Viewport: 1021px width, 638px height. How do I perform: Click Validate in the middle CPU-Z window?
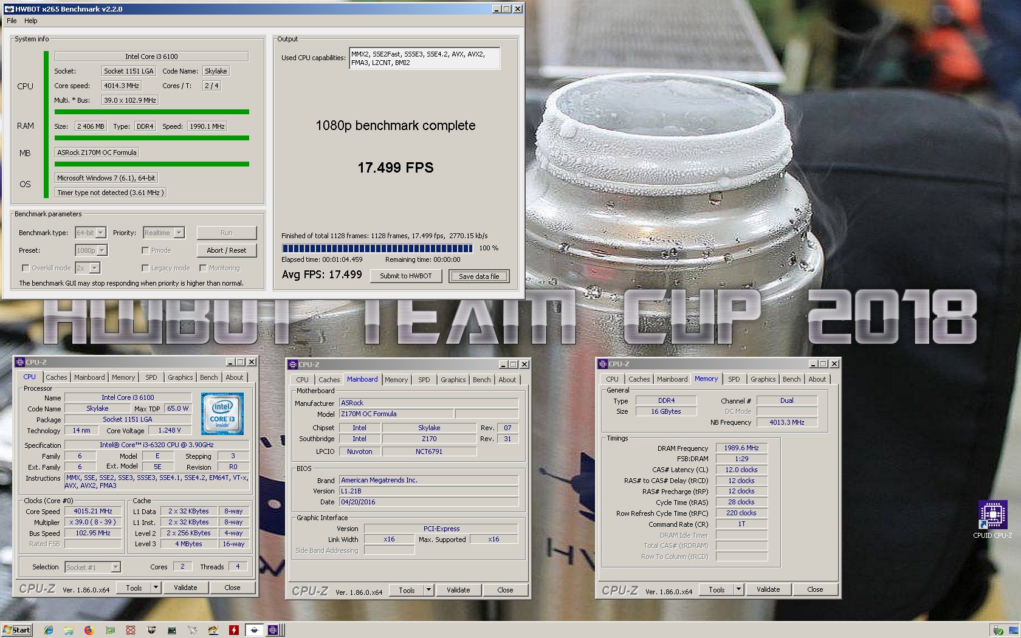click(458, 590)
